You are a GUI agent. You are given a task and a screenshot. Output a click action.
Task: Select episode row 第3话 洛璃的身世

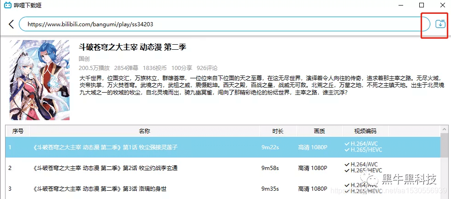223,189
